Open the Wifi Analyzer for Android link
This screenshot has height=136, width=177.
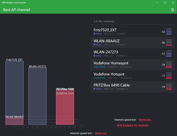(132, 125)
